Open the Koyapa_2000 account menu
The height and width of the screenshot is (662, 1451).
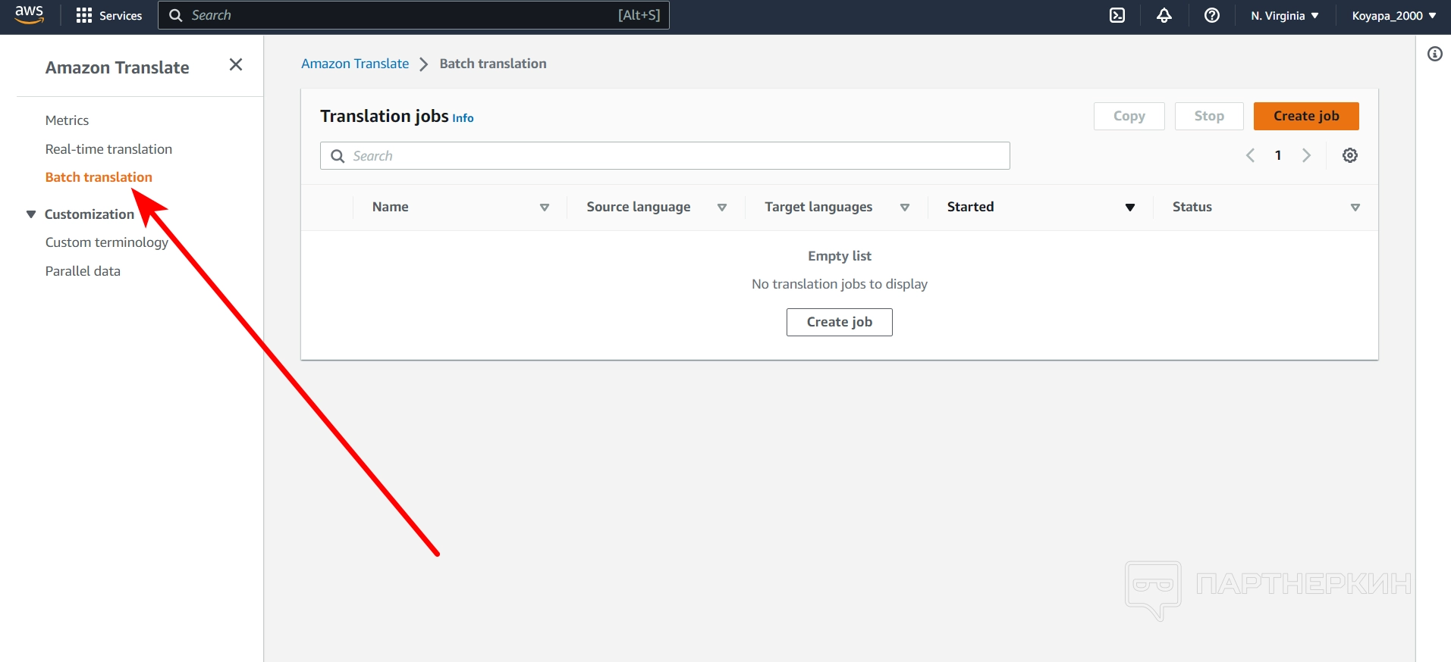(1394, 15)
